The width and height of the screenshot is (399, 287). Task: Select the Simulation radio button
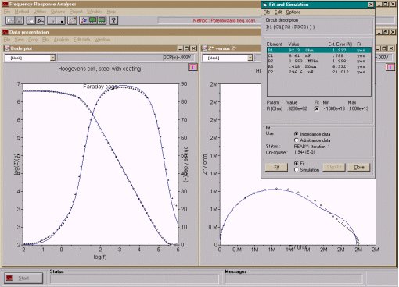[x=296, y=169]
